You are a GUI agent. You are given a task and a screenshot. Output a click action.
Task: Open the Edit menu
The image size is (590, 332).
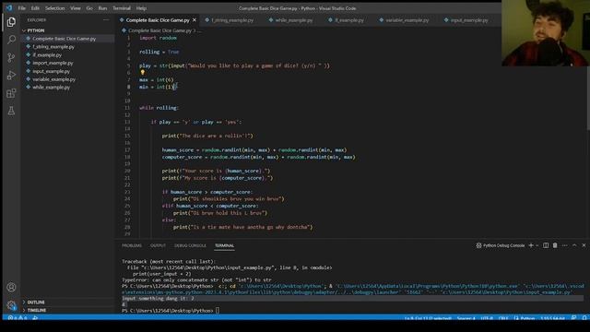point(35,8)
